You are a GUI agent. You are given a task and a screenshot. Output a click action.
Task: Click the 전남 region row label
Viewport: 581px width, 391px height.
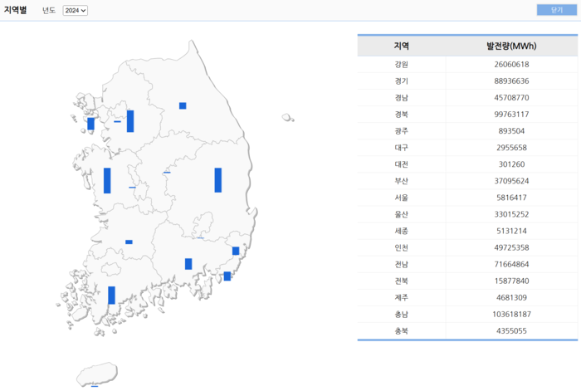coord(401,265)
